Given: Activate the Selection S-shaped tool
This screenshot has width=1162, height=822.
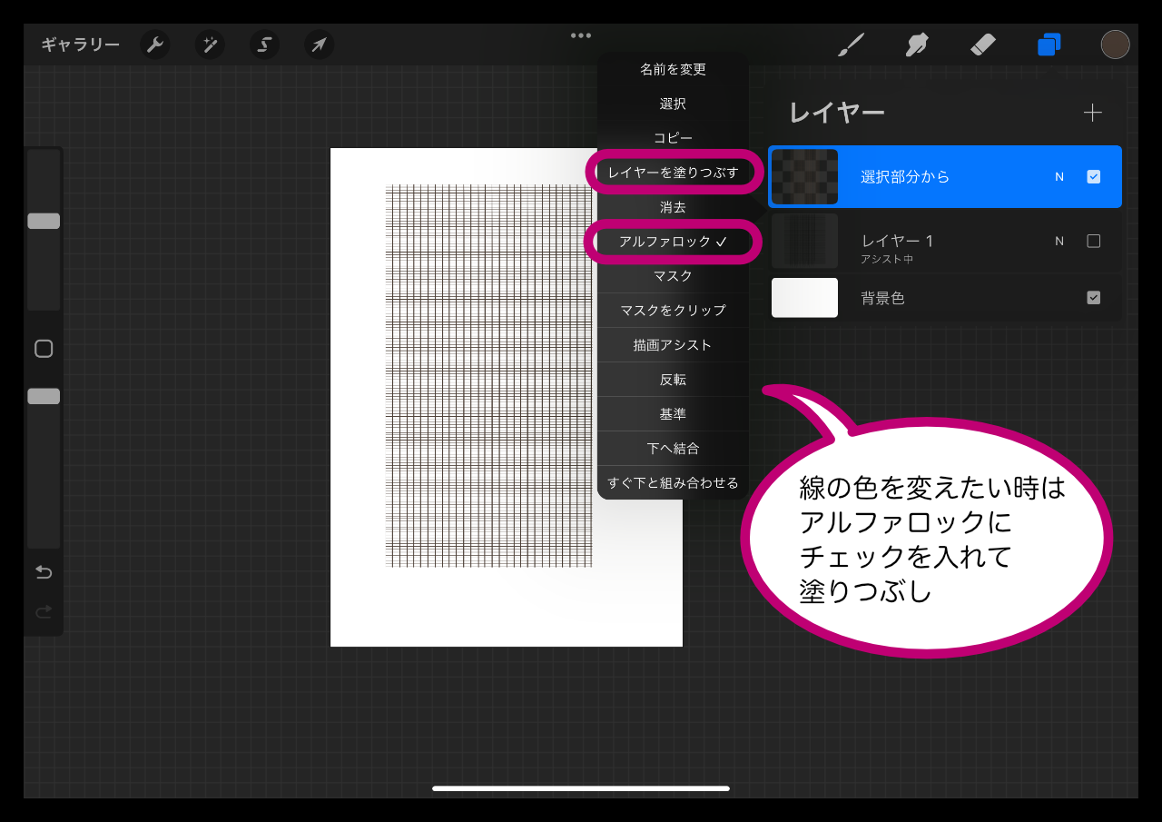Looking at the screenshot, I should (x=264, y=45).
